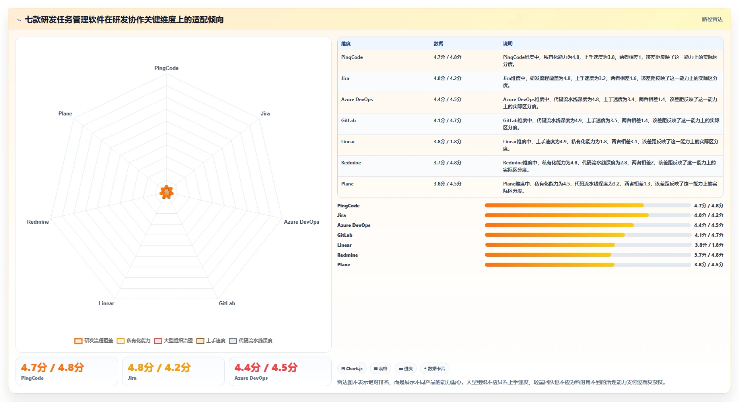Open the Jira 4.8分 / 4.2分 data card
739x402 pixels.
tap(173, 371)
